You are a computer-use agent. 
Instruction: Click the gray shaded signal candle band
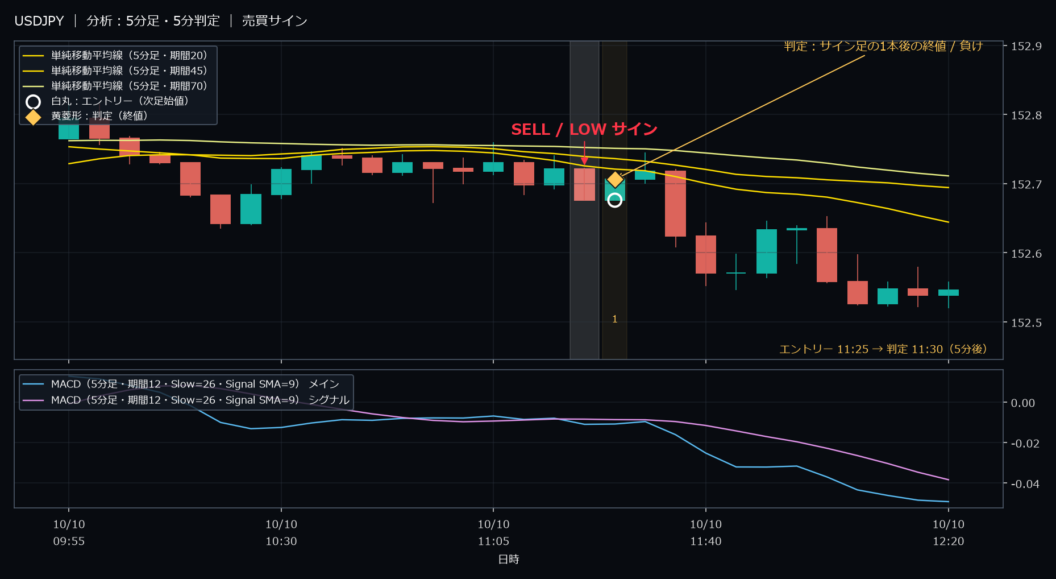(x=584, y=200)
